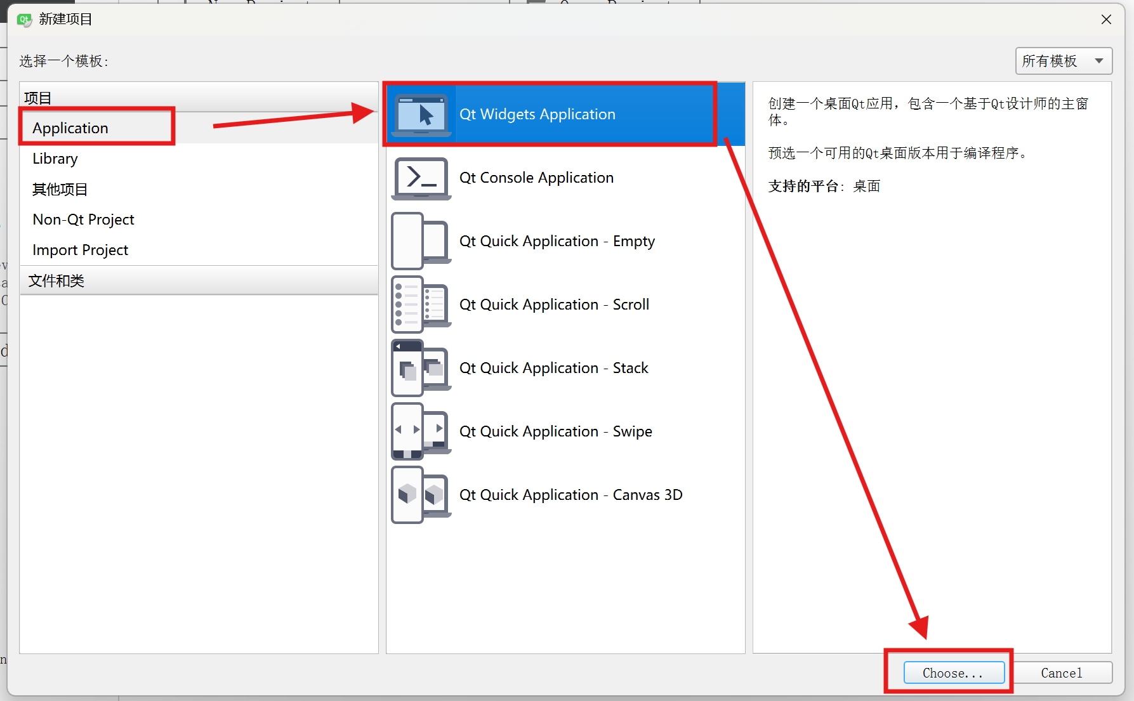Click the Qt Quick Application Scroll icon

(421, 305)
